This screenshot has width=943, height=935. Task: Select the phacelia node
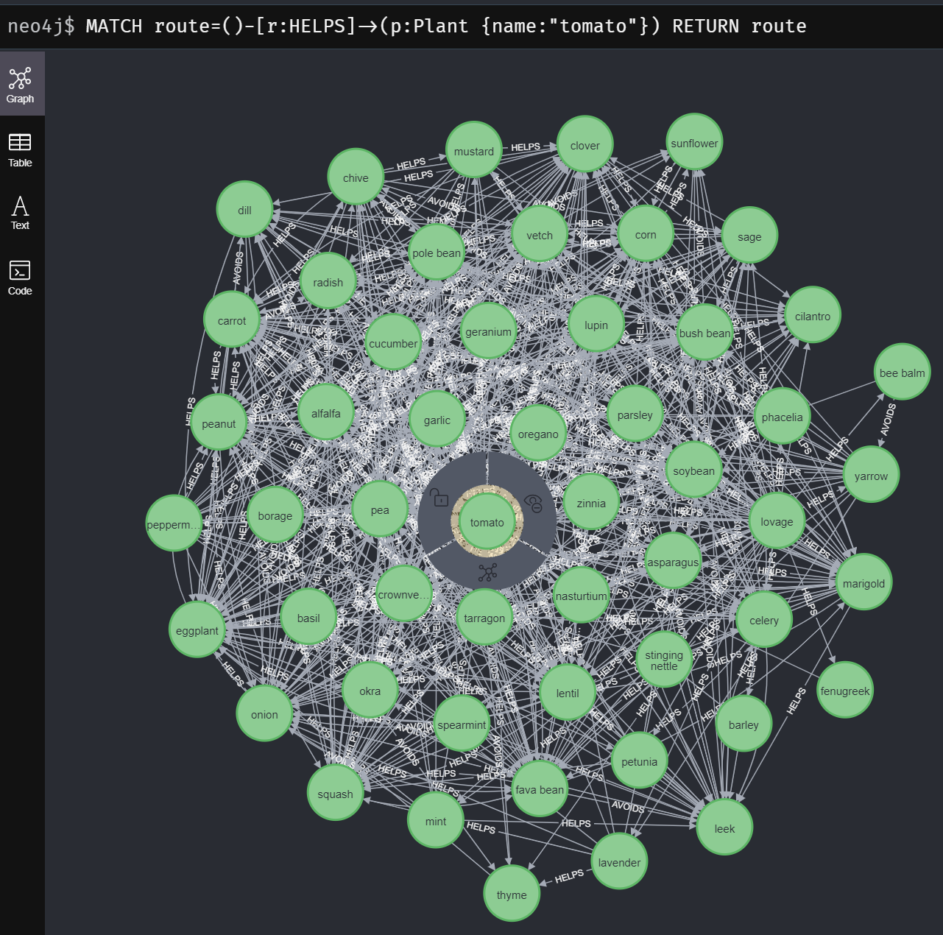tap(783, 417)
